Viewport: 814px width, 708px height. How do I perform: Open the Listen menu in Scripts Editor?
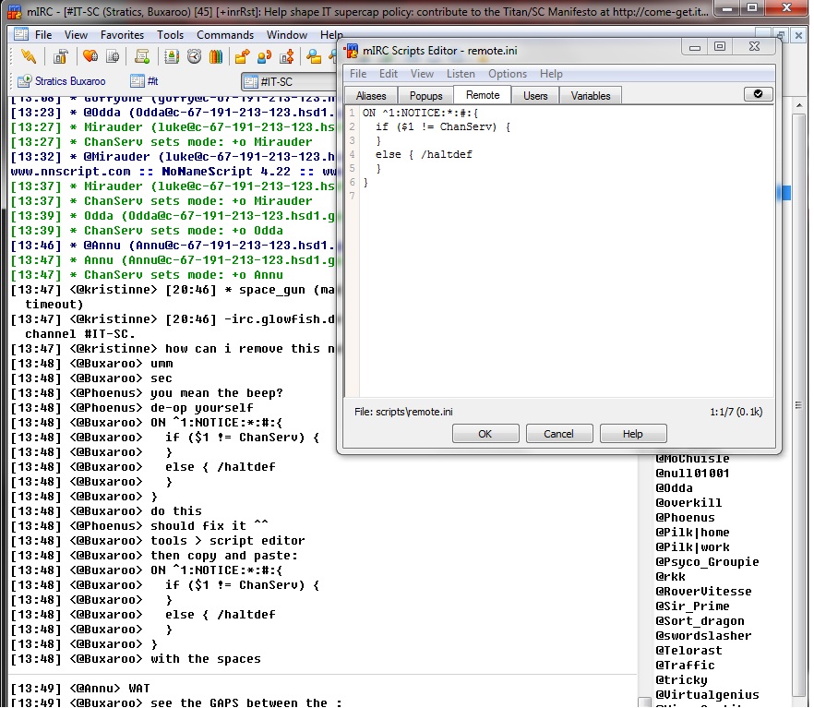(461, 74)
